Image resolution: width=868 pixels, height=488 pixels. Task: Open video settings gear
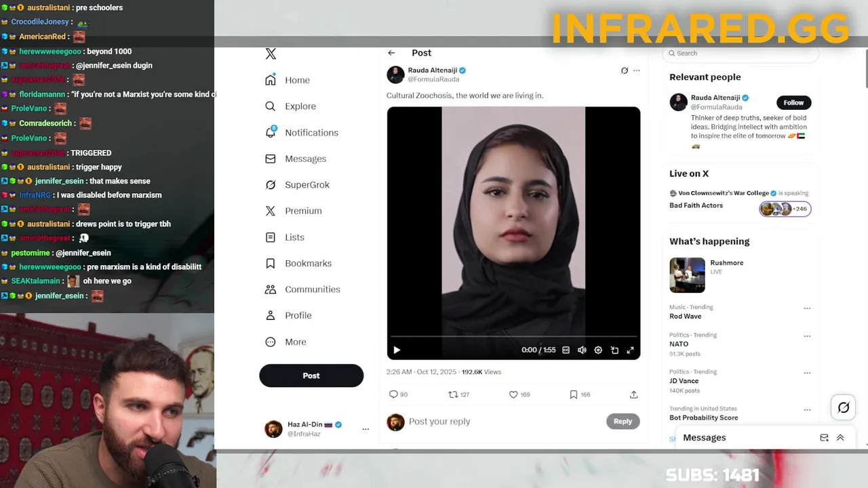pyautogui.click(x=598, y=350)
